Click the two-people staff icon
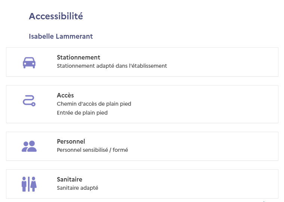This screenshot has width=284, height=202. click(29, 146)
